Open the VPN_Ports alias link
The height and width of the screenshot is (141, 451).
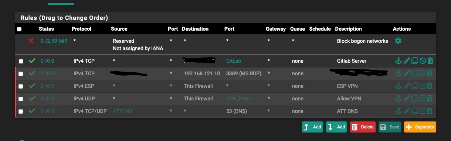click(237, 99)
